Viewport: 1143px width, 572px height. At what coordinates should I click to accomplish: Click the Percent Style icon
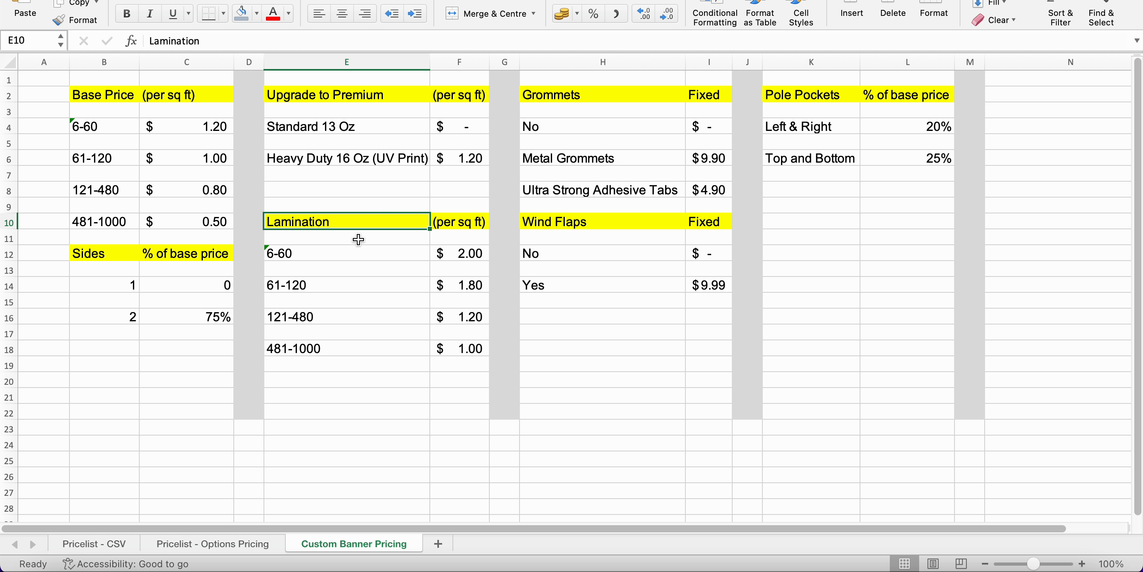[x=593, y=14]
